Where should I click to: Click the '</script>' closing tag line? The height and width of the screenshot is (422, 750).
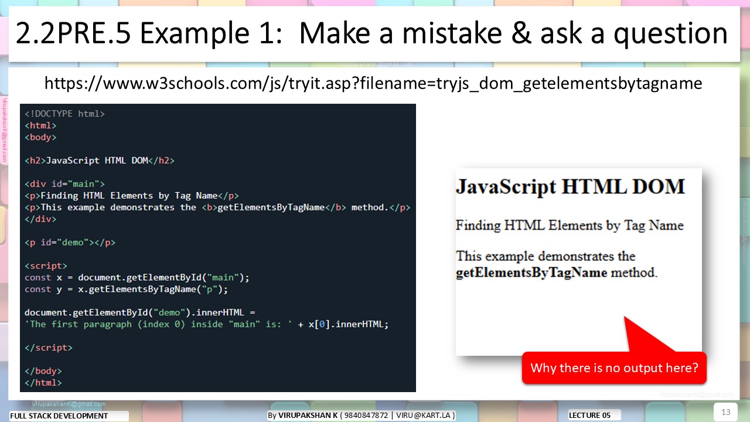(49, 348)
